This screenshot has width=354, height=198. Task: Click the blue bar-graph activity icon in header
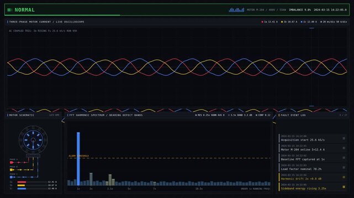tap(236, 10)
